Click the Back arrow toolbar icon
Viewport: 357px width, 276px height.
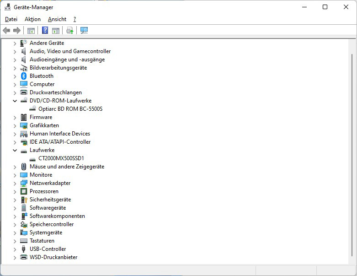coord(6,30)
